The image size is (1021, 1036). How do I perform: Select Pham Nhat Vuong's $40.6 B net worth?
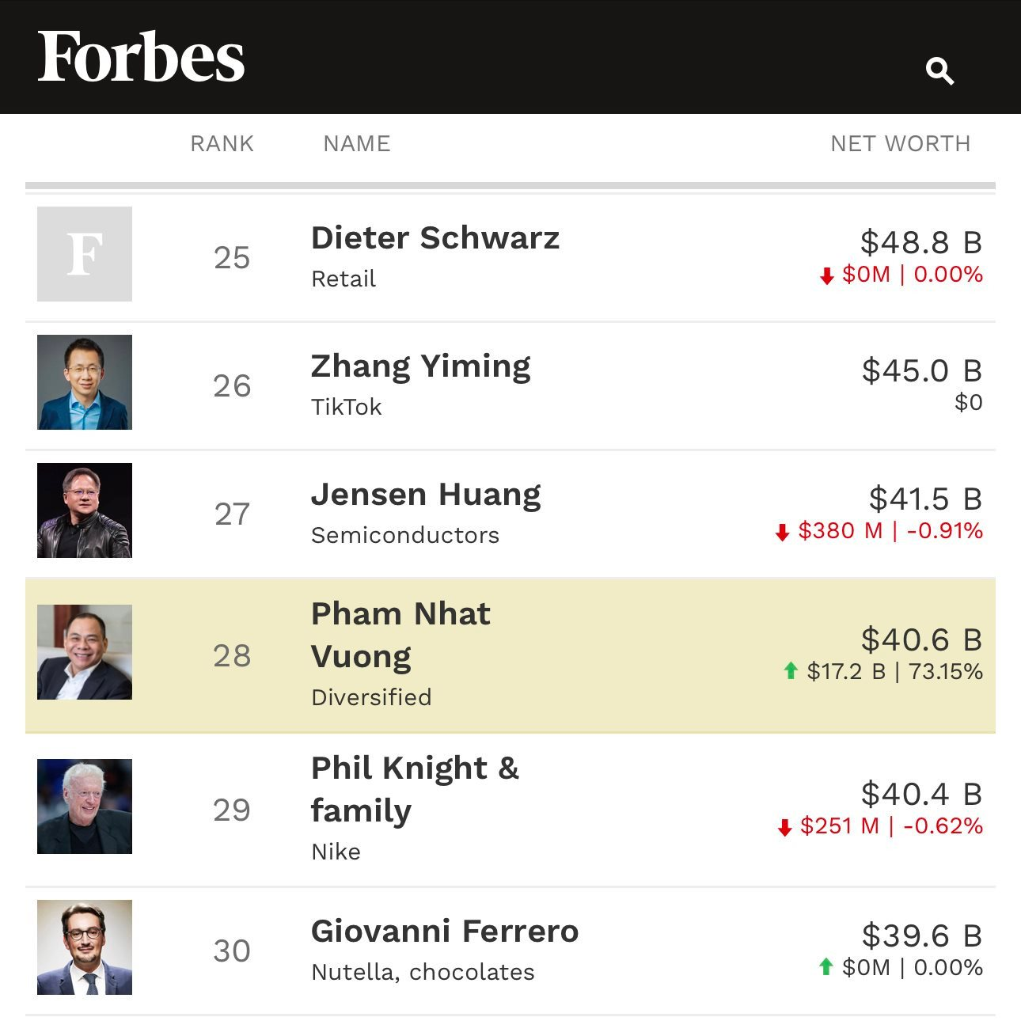click(x=921, y=639)
